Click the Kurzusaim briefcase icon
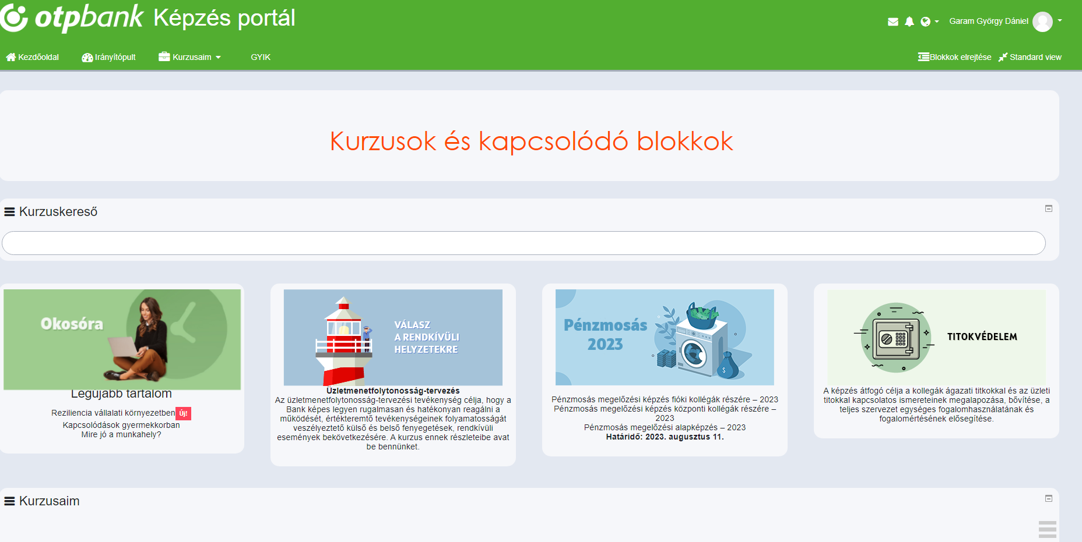 (164, 56)
